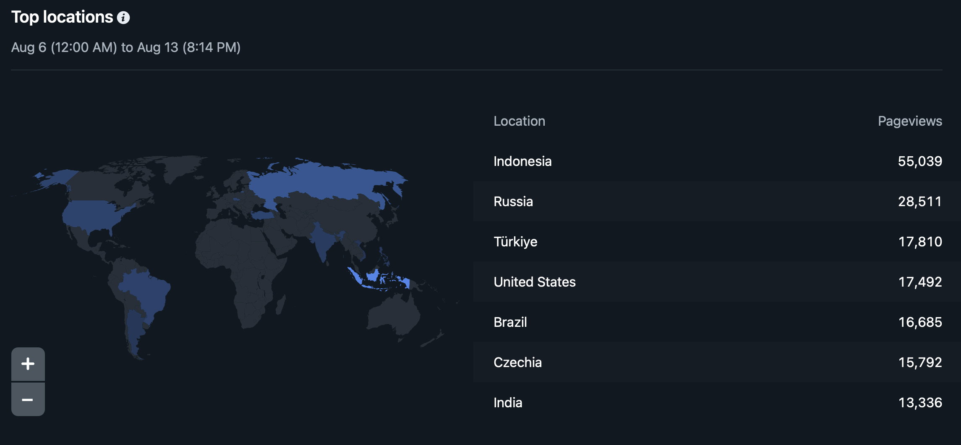Click Australia on the world map
The height and width of the screenshot is (445, 961).
tap(392, 314)
